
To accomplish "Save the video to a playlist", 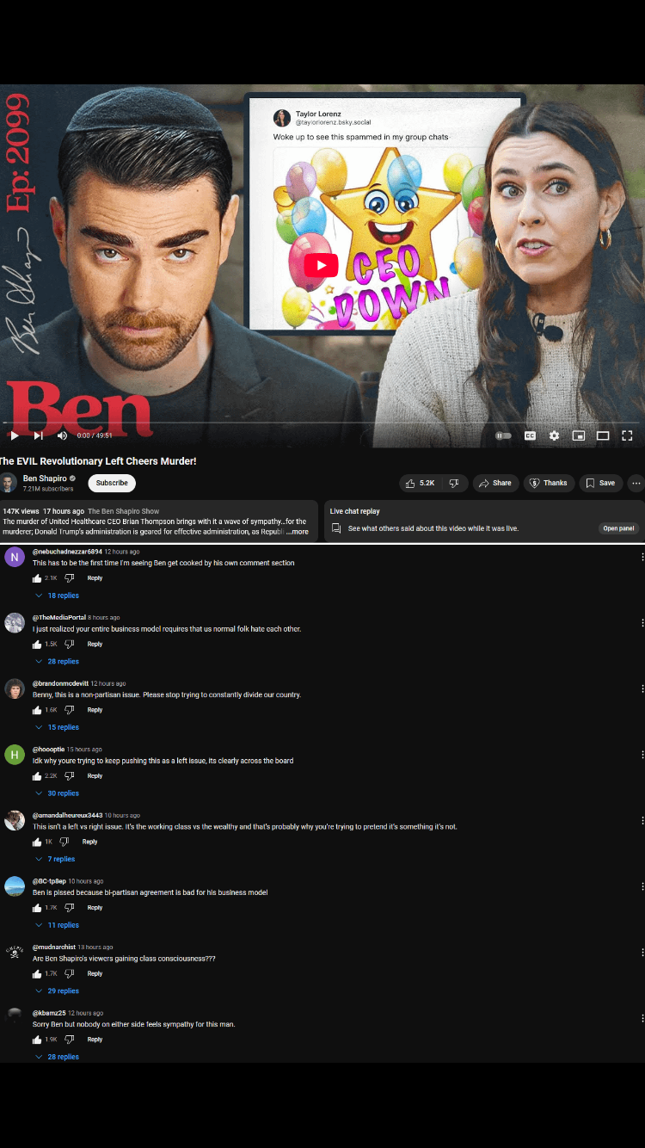I will (600, 483).
